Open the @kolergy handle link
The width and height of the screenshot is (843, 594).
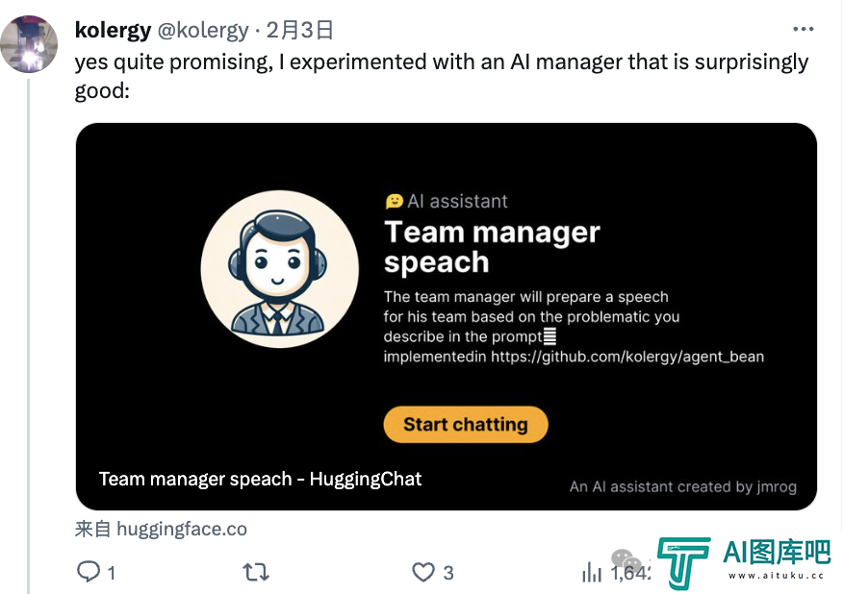[x=203, y=30]
